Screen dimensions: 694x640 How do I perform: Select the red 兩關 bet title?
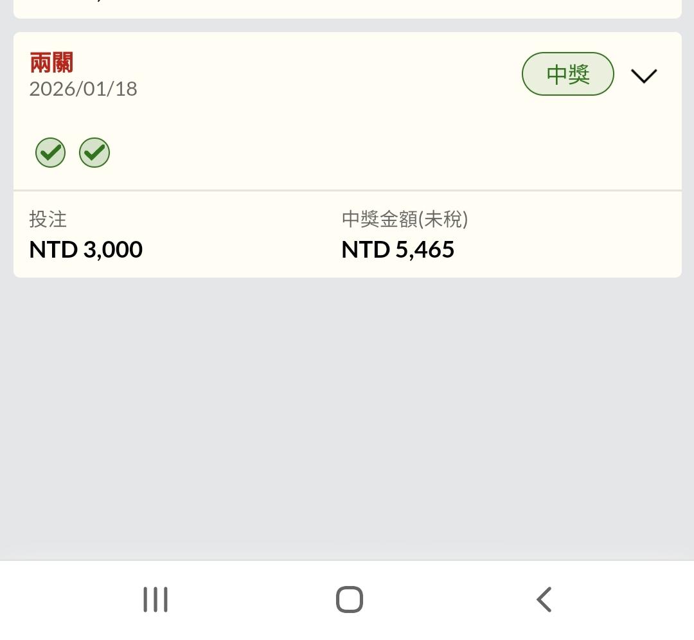click(51, 63)
